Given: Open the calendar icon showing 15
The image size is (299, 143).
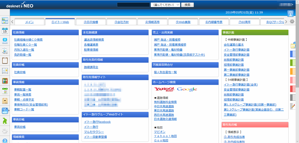Looking at the screenshot, I should [x=5, y=31].
